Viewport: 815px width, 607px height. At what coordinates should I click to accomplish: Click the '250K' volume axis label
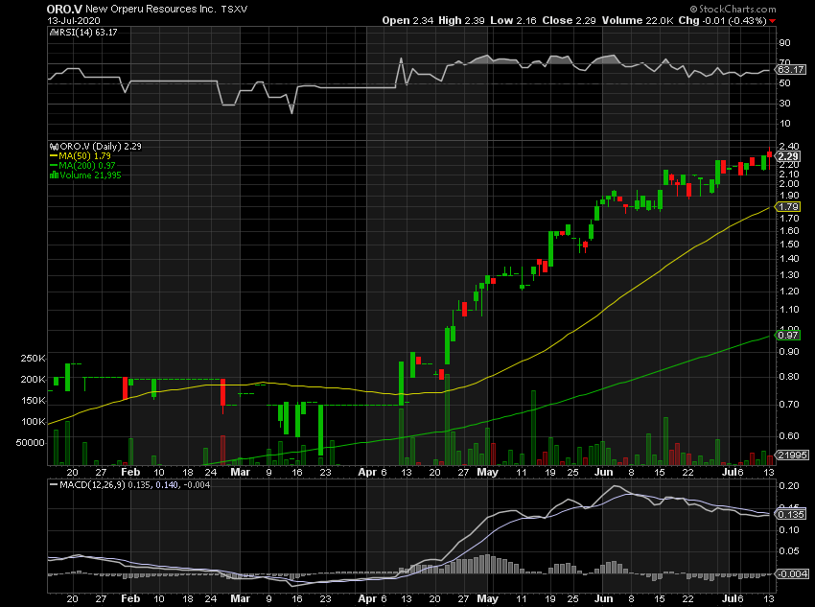pos(34,359)
